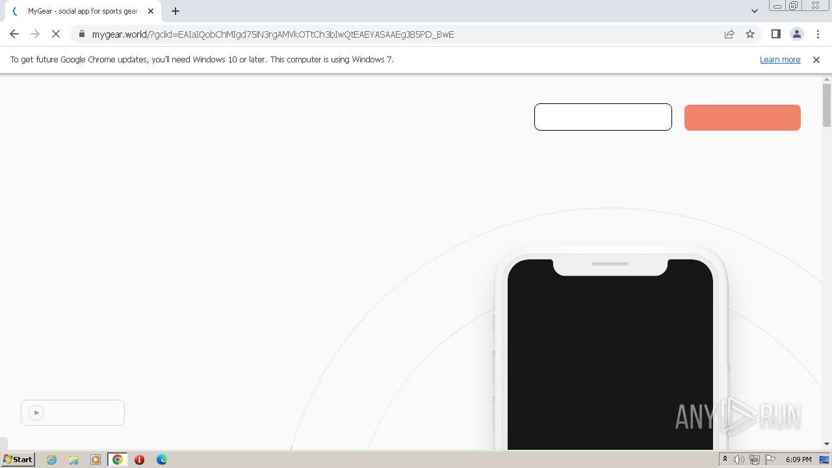Go back to the previous page
The width and height of the screenshot is (832, 468).
14,34
